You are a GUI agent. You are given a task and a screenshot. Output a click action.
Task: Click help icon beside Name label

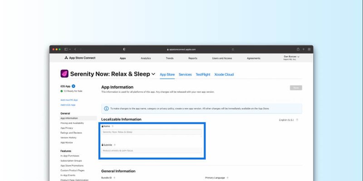click(x=113, y=127)
